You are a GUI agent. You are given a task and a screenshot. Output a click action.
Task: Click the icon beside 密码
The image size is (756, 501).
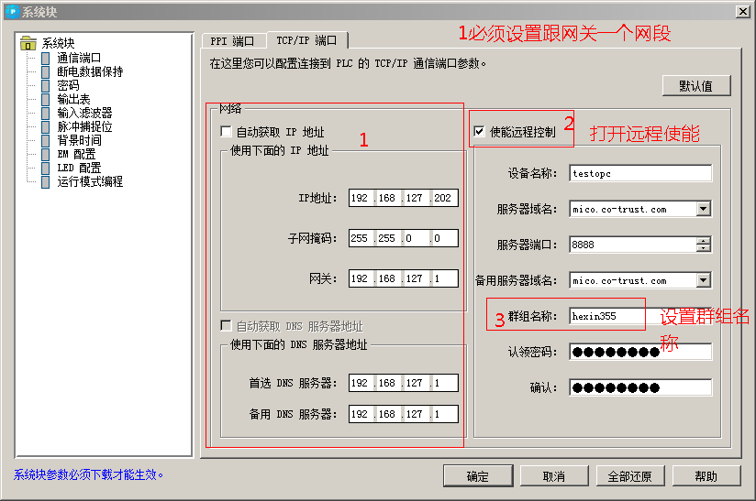click(45, 86)
